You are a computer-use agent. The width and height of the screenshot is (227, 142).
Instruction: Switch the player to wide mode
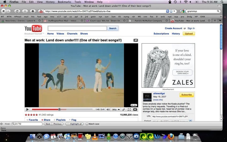[124, 109]
